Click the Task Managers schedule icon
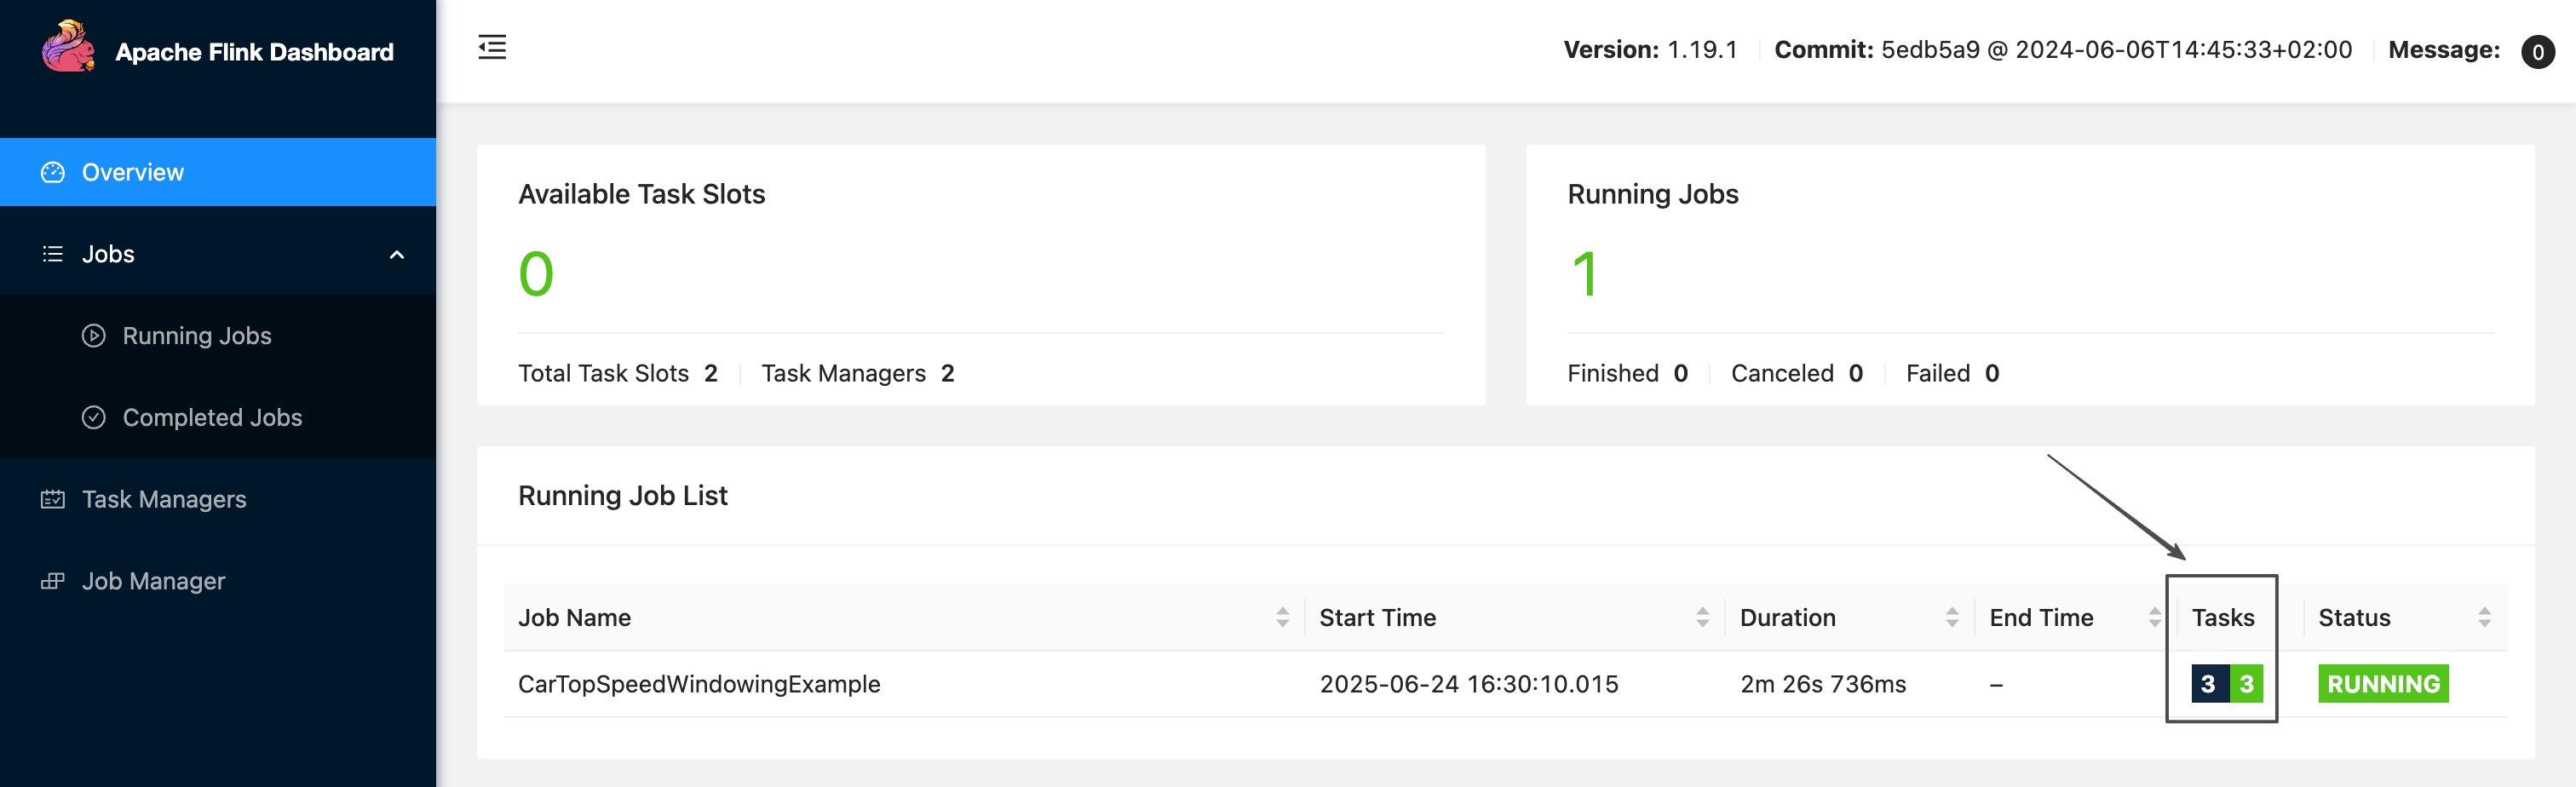The height and width of the screenshot is (787, 2576). point(53,499)
